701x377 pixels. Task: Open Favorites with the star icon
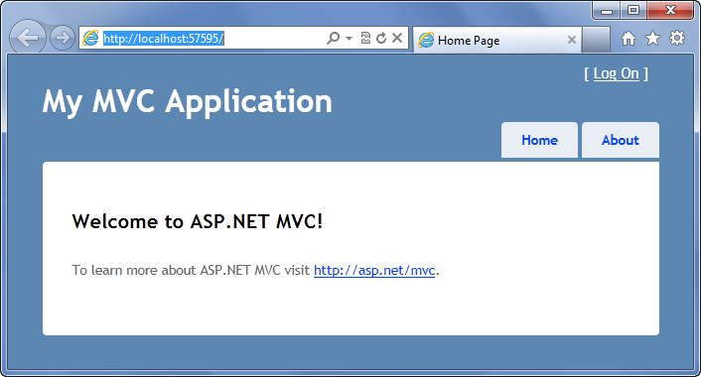click(652, 39)
